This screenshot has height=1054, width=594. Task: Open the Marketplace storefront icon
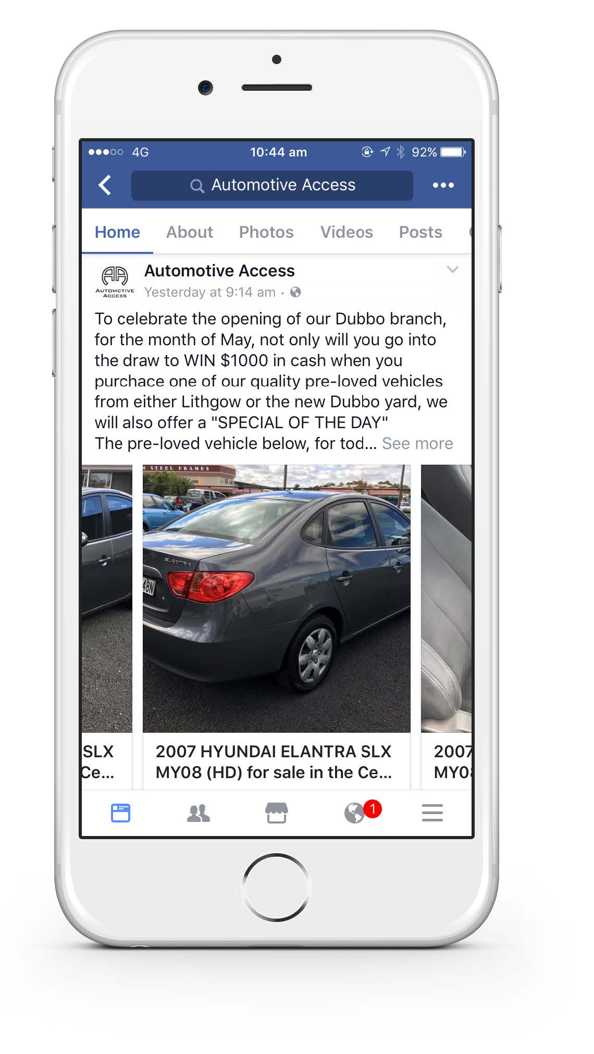tap(277, 813)
